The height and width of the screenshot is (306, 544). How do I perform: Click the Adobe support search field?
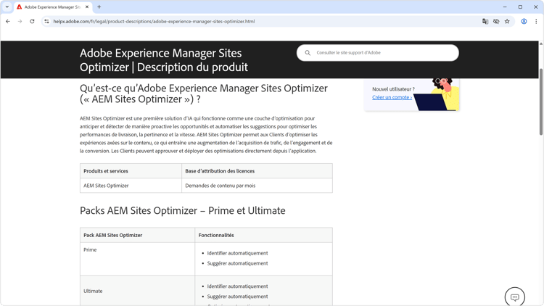[377, 53]
